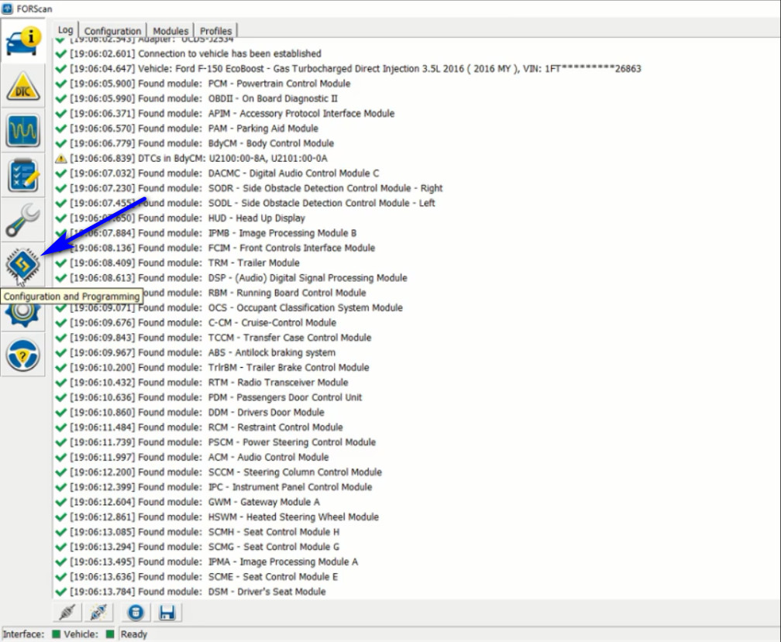
Task: Open the DTC trouble codes section
Action: click(23, 87)
